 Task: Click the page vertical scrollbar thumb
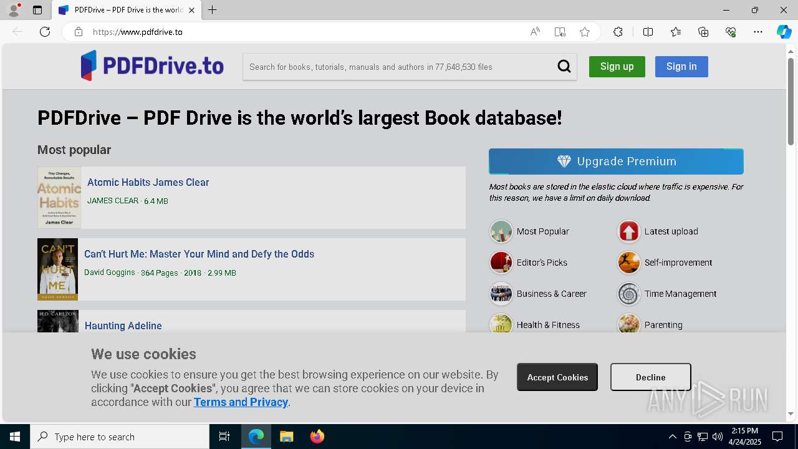coord(791,101)
